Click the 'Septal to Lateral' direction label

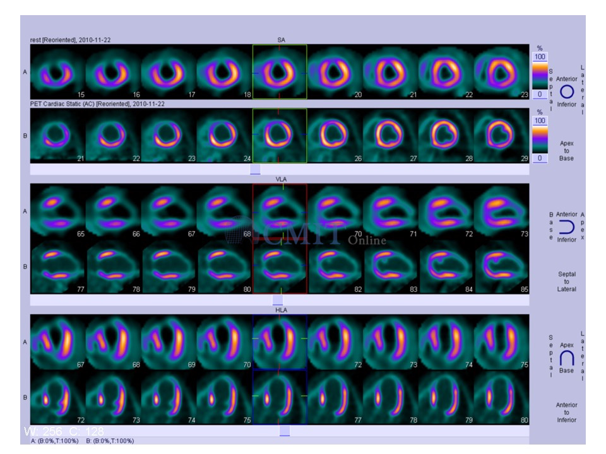click(x=567, y=281)
